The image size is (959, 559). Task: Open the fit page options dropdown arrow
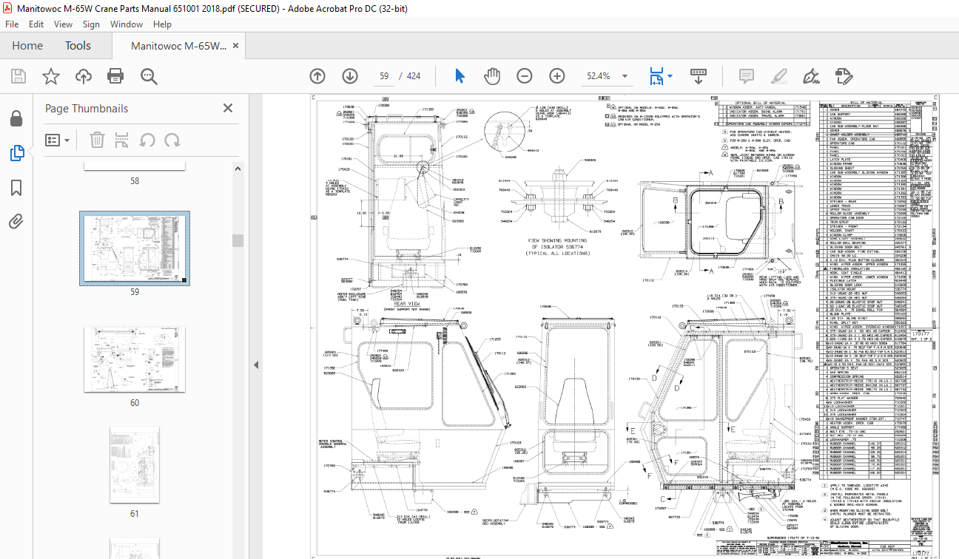pos(670,76)
